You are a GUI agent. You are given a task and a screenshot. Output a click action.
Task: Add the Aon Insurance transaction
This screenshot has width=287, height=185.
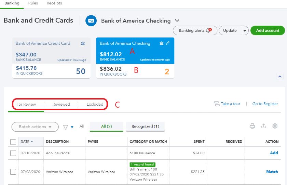pyautogui.click(x=274, y=153)
